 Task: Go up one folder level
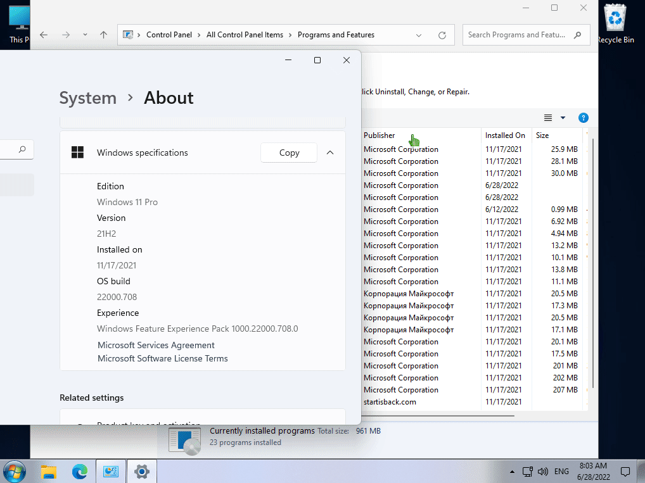click(x=104, y=35)
